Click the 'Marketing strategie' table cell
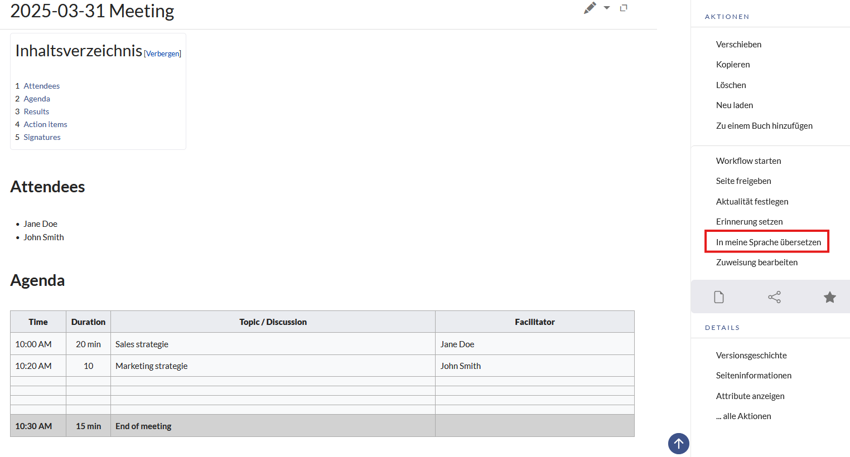850x457 pixels. coord(151,366)
